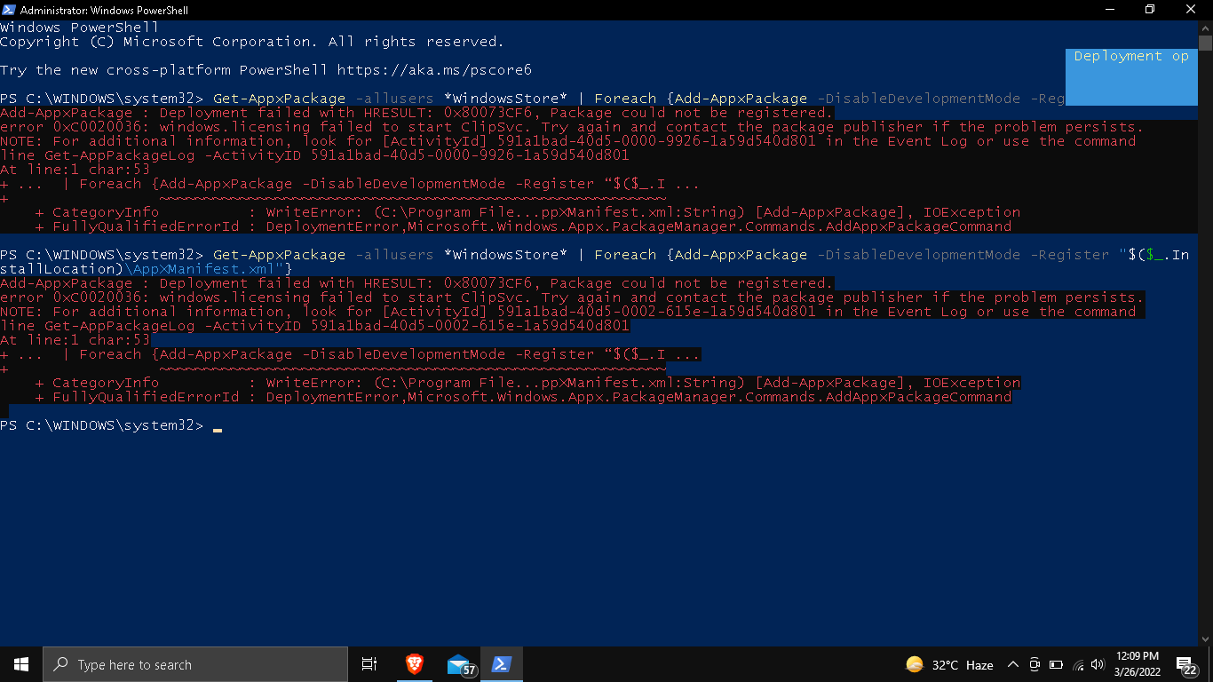1213x682 pixels.
Task: Click the Meet Now tray icon
Action: pos(1035,664)
